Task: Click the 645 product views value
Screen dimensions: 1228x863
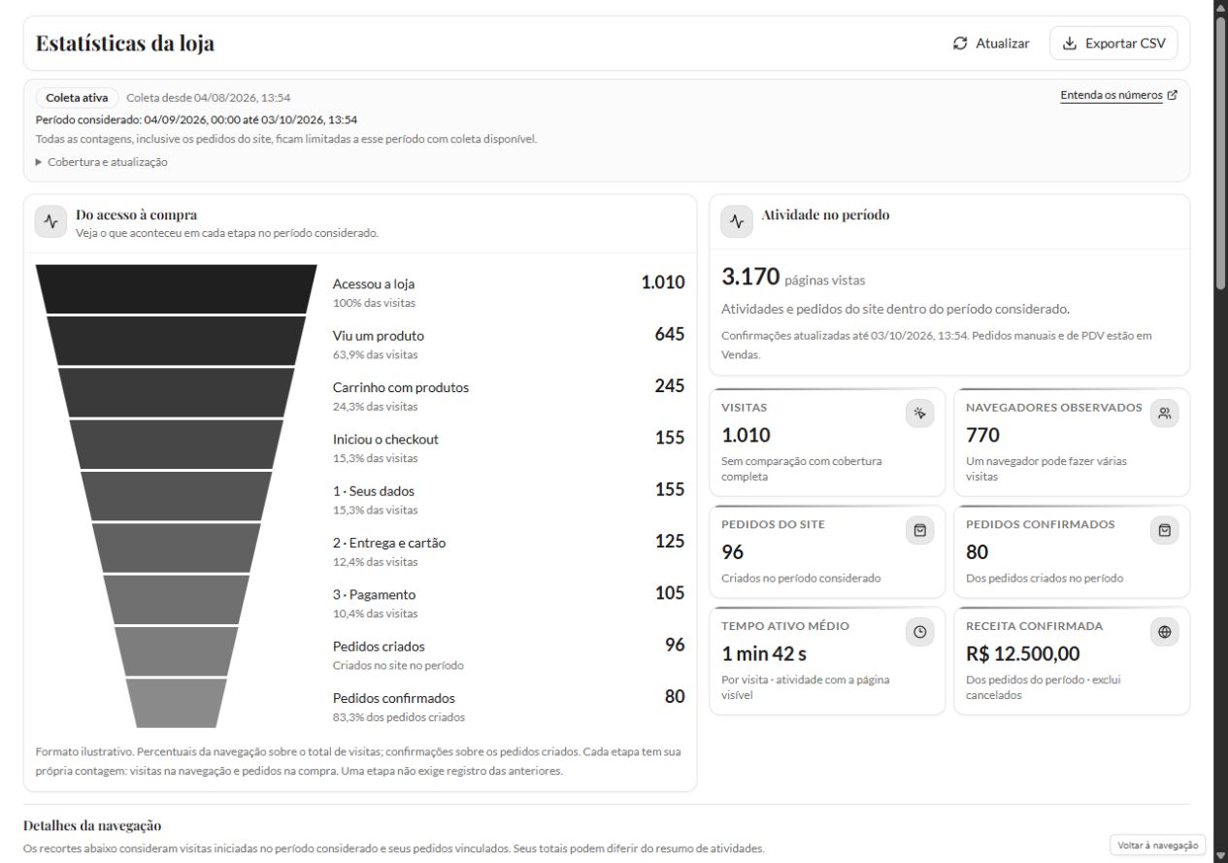Action: [x=670, y=334]
